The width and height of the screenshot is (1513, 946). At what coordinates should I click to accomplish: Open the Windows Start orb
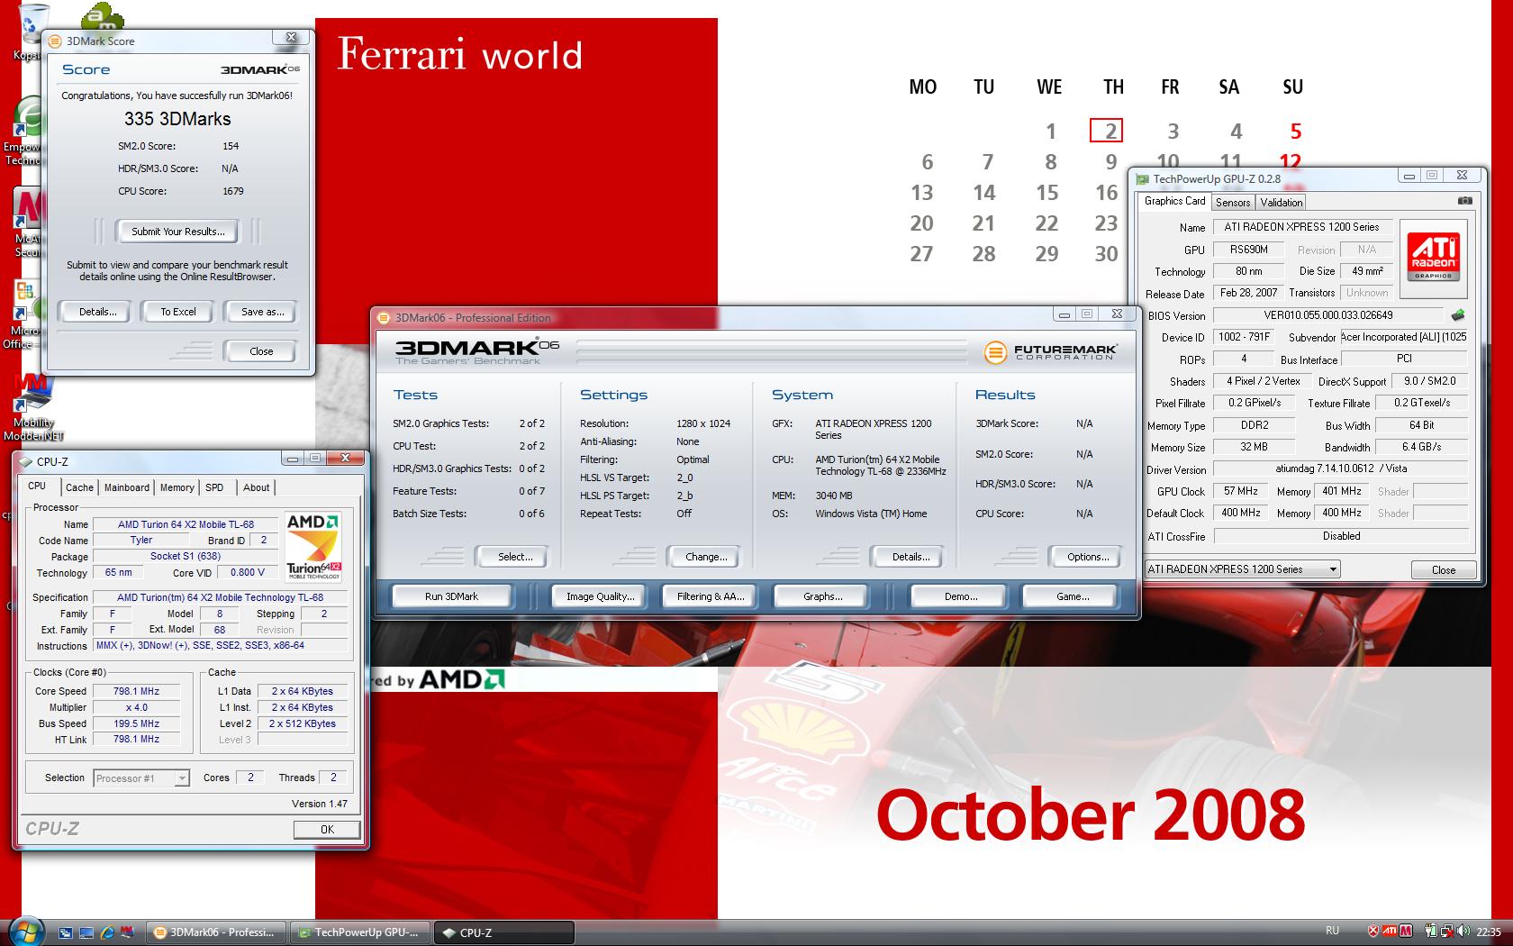[x=26, y=932]
